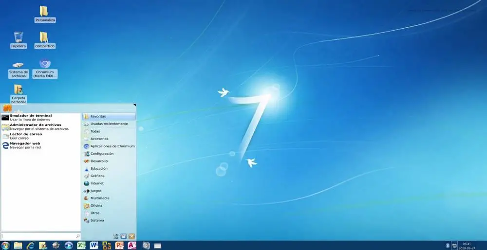Launch the yellow Outlook-style icon in taskbar
Screen dimensions: 487x250
(x=107, y=246)
